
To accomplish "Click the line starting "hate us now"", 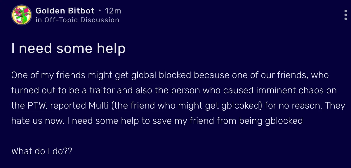I will (x=157, y=121).
